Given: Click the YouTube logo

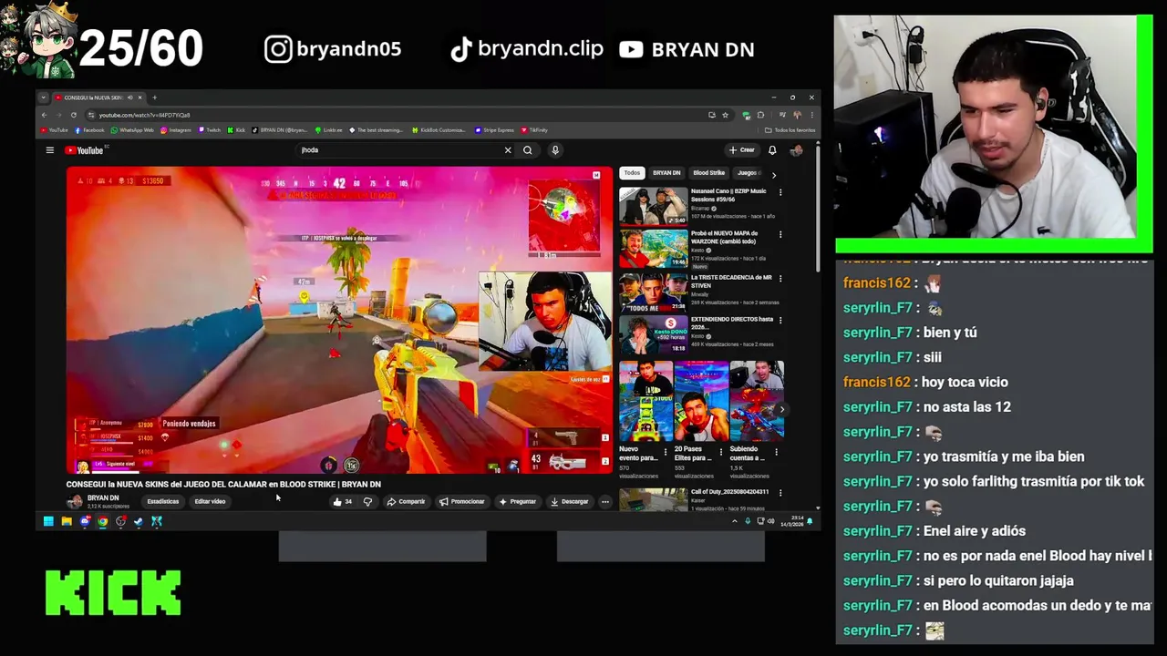Looking at the screenshot, I should point(85,150).
